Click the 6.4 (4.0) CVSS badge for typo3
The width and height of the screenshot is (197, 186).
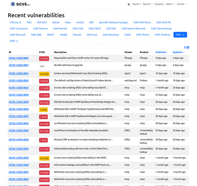[x=44, y=74]
